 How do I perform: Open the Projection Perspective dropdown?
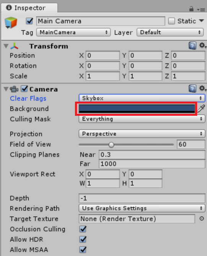[142, 134]
